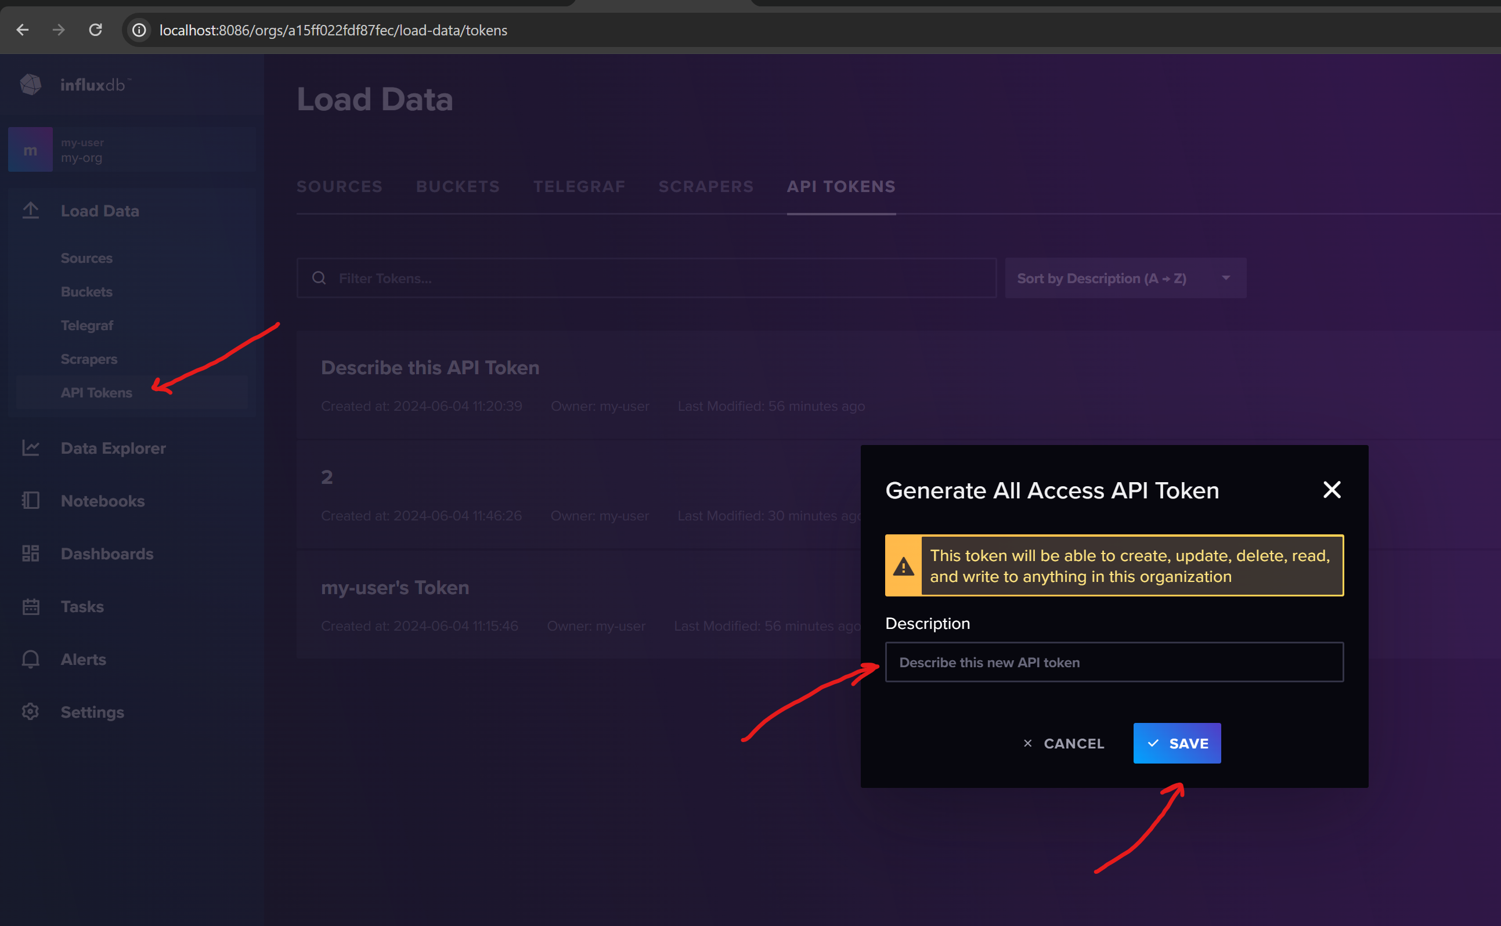Close the Generate All Access API Token dialog
Viewport: 1501px width, 926px height.
pyautogui.click(x=1332, y=490)
